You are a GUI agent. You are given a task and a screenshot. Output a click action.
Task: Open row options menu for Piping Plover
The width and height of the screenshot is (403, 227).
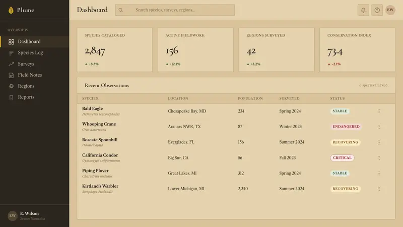[x=379, y=173]
